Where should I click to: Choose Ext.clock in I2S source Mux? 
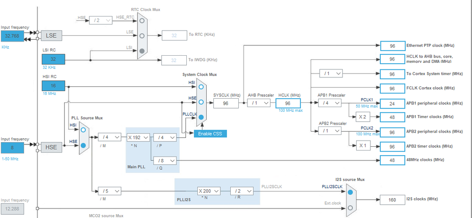pos(350,208)
